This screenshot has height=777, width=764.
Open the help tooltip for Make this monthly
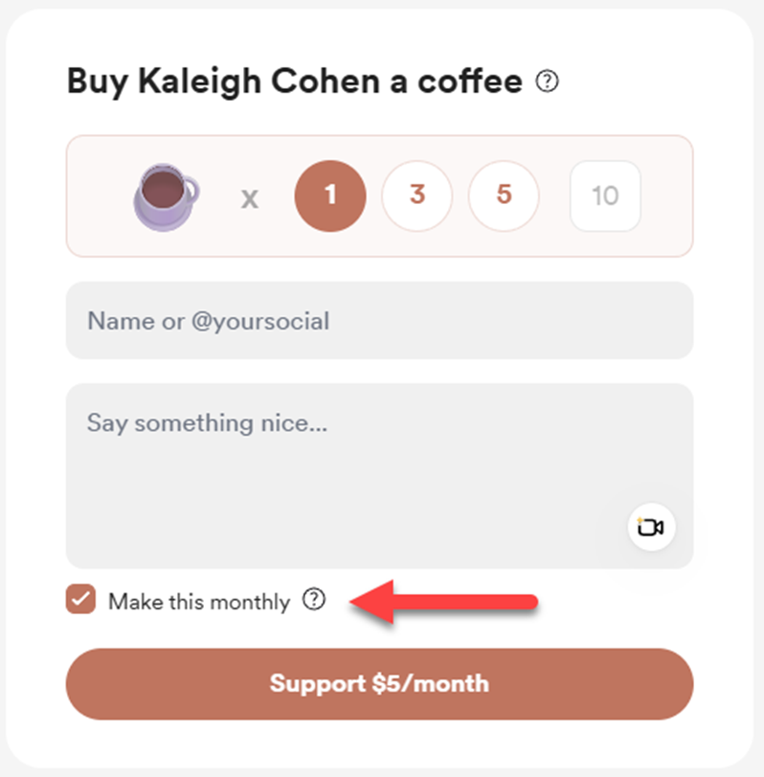314,600
